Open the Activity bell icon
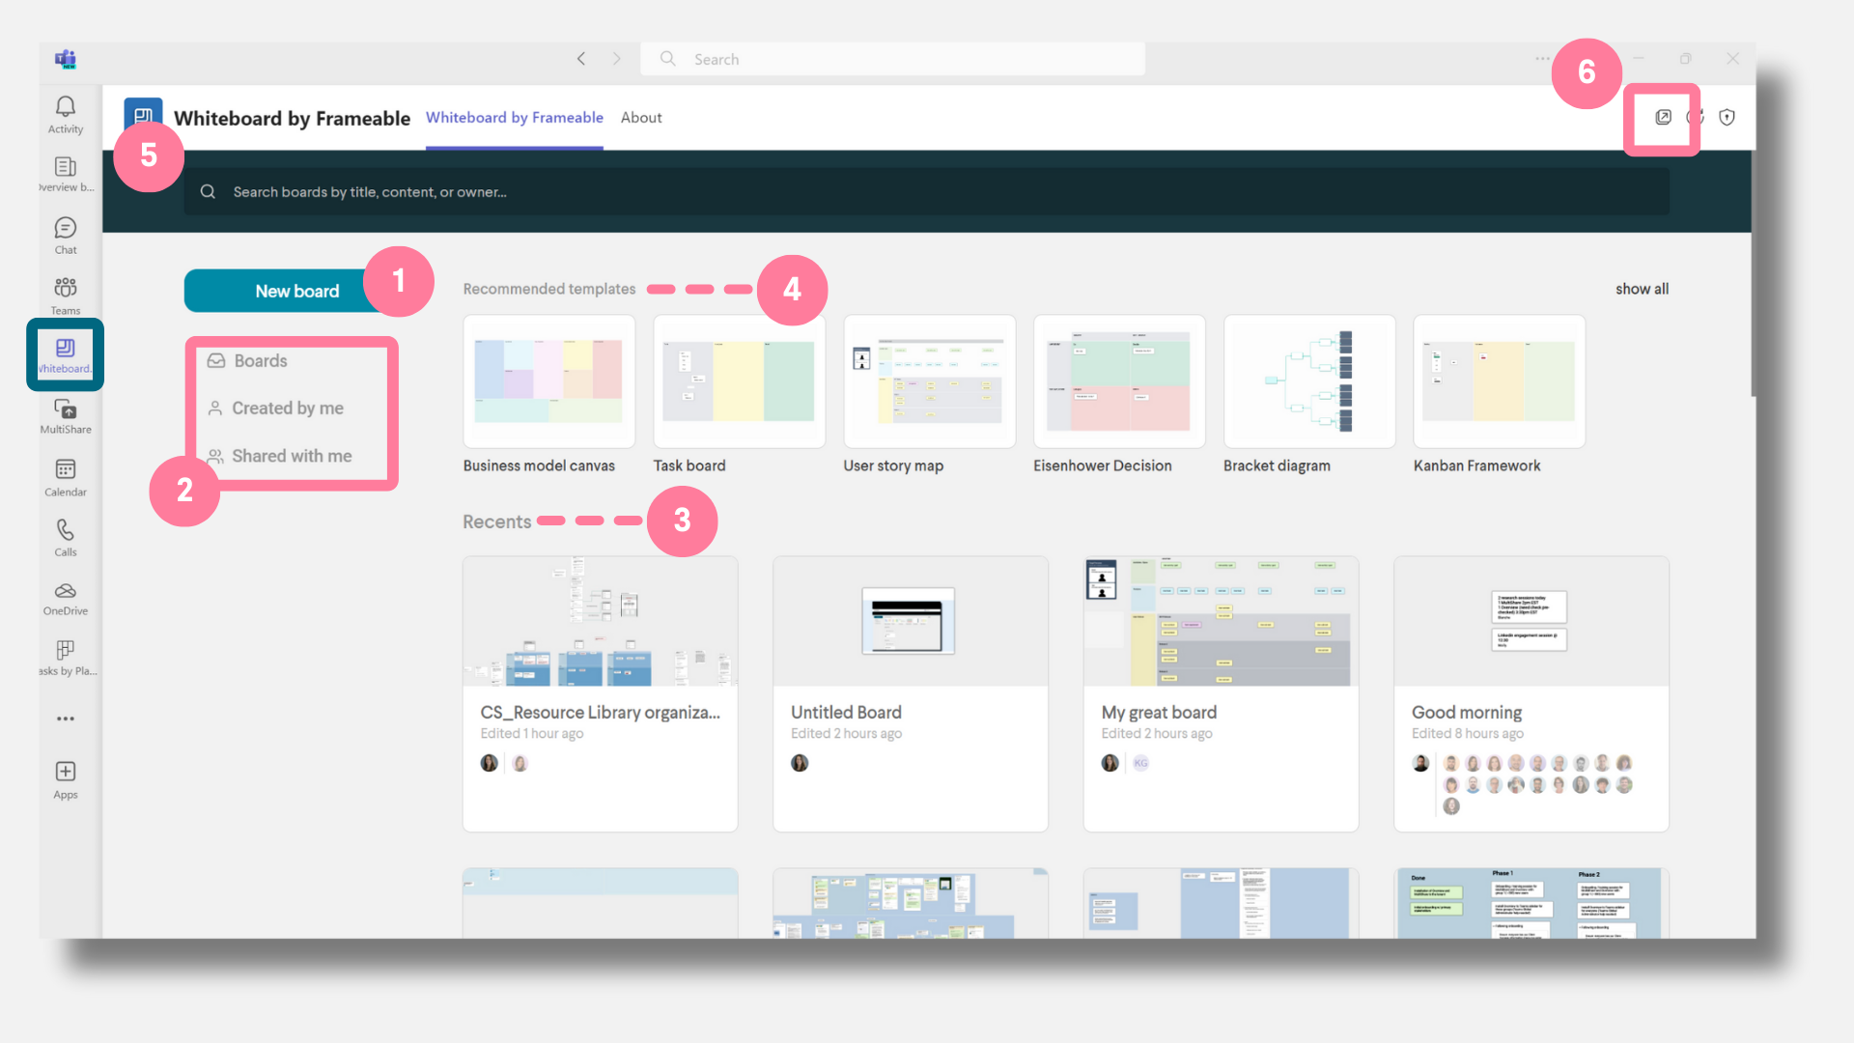This screenshot has height=1043, width=1854. click(65, 113)
